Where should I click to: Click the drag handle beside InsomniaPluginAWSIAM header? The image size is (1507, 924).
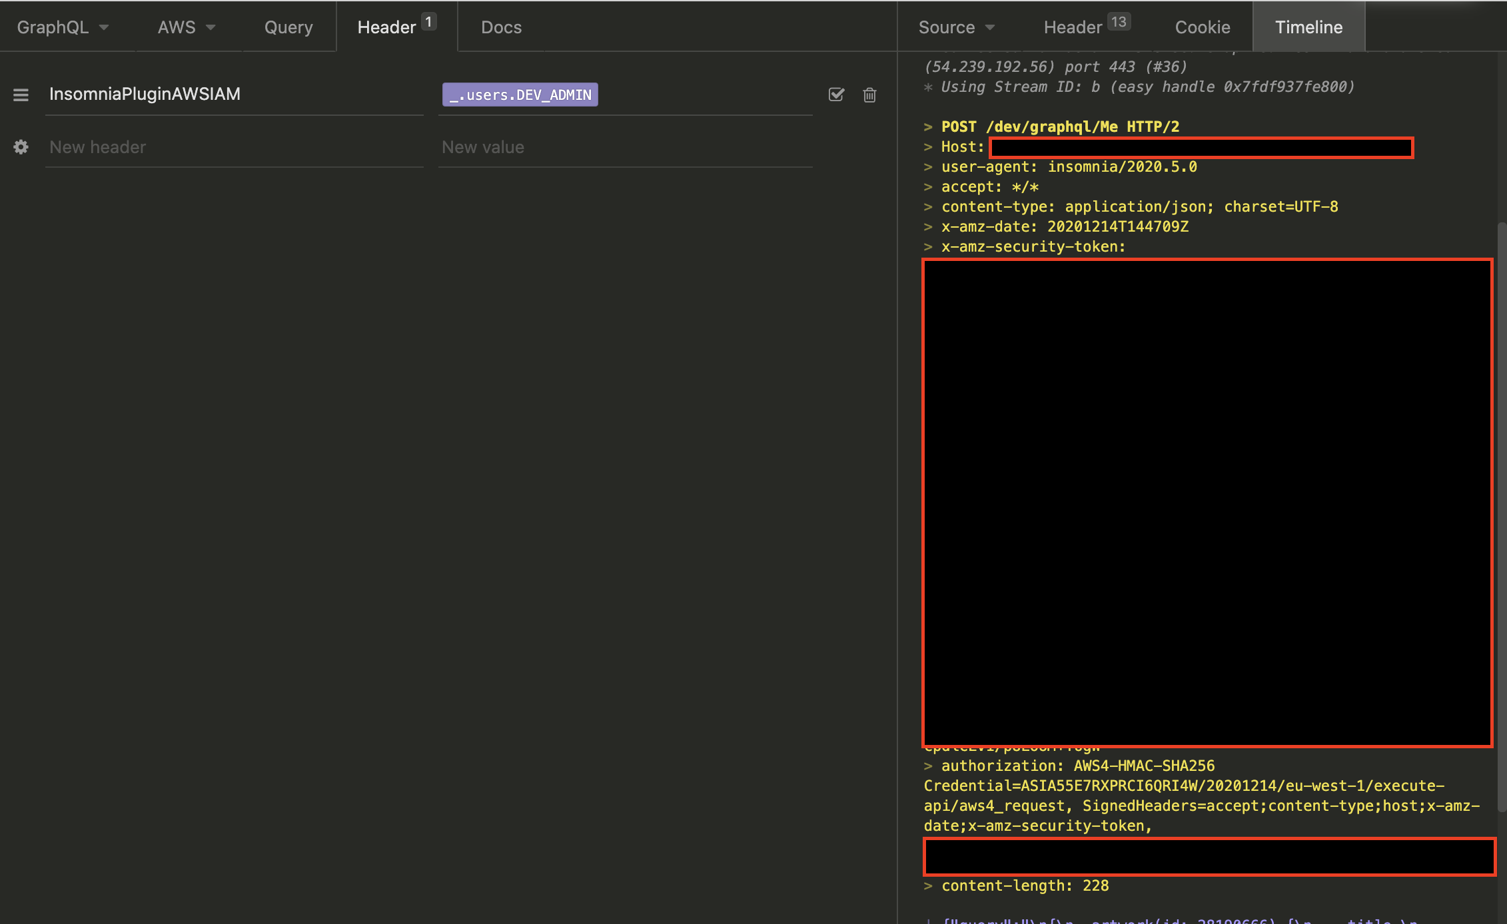point(21,95)
